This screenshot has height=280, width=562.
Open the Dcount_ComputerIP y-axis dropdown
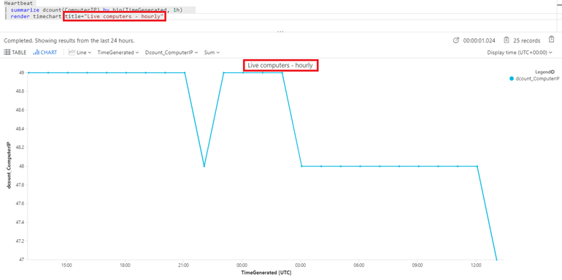tap(172, 53)
